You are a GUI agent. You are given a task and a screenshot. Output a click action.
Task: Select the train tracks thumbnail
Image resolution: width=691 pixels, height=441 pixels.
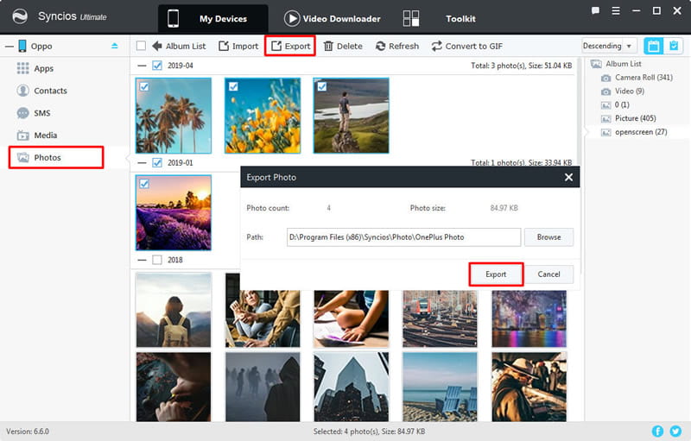440,318
